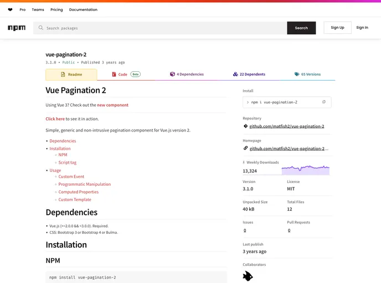
Task: Click the '3 years ago' last publish value
Action: pyautogui.click(x=254, y=251)
